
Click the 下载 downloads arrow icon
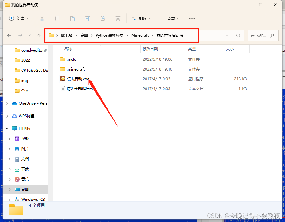coord(17,169)
